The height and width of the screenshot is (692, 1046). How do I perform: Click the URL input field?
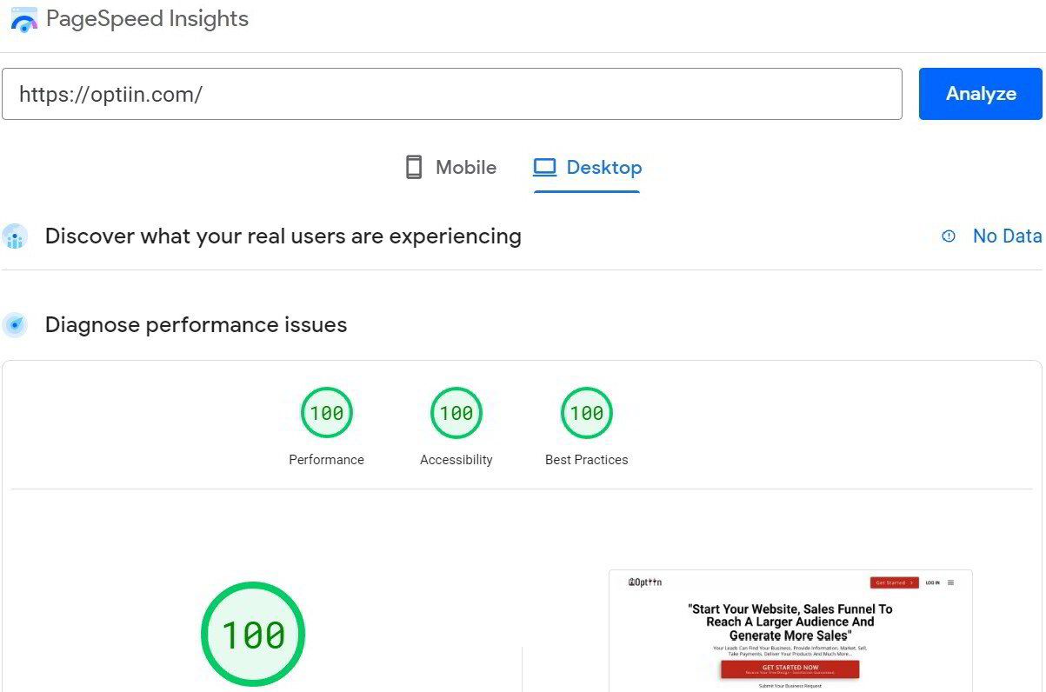[x=452, y=93]
